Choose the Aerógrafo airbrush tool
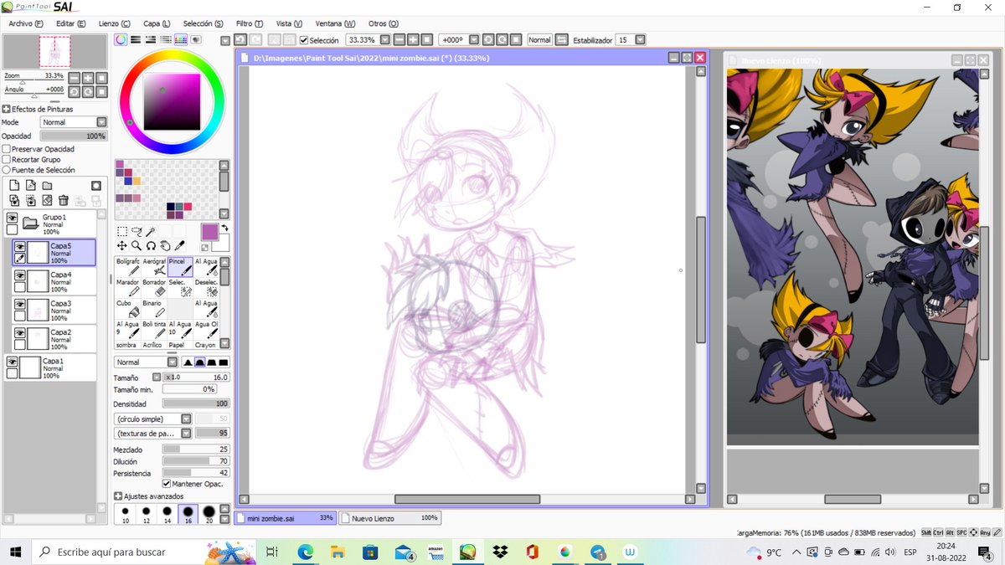This screenshot has width=1005, height=565. point(154,266)
